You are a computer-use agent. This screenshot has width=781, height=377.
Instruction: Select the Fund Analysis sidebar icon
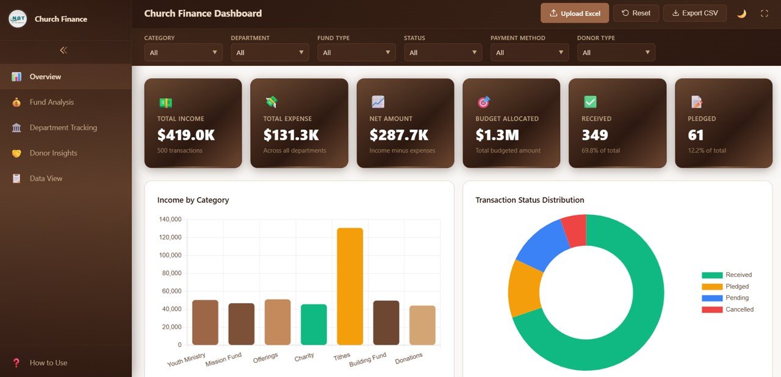[x=16, y=102]
